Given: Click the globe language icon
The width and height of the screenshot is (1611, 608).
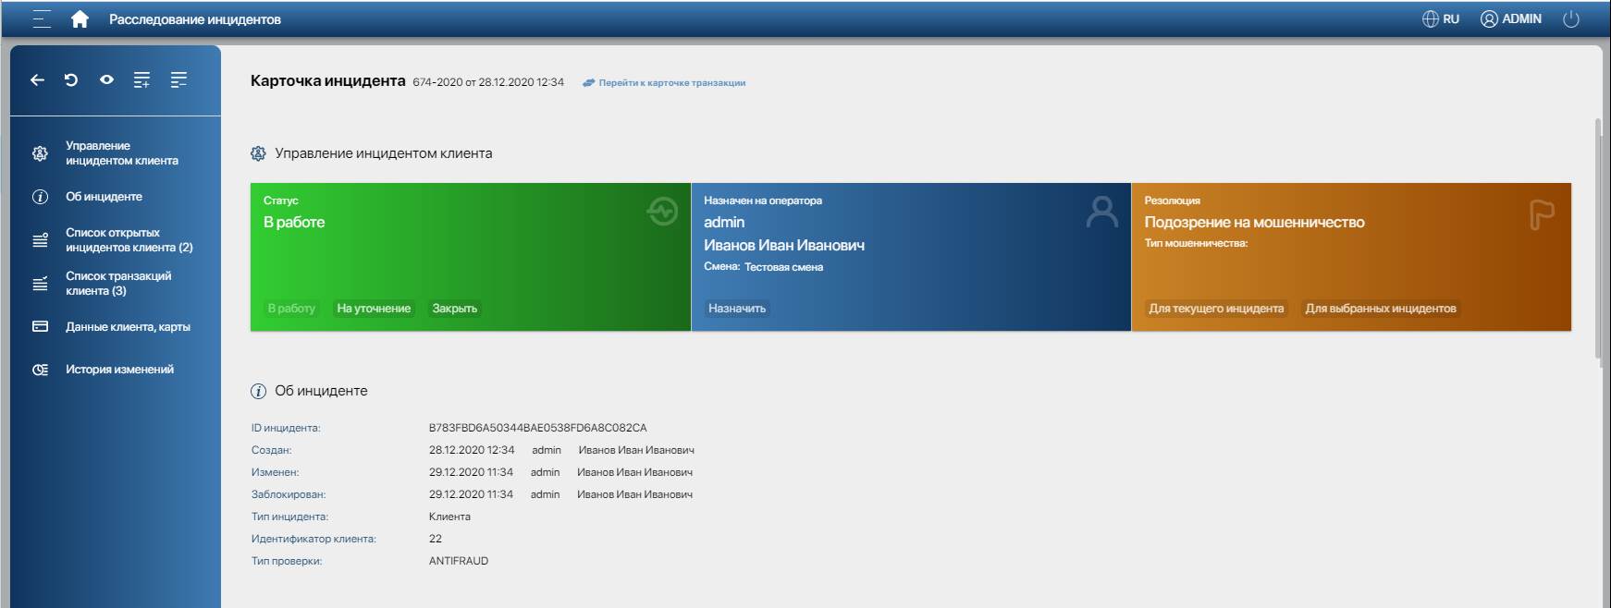Looking at the screenshot, I should 1430,18.
